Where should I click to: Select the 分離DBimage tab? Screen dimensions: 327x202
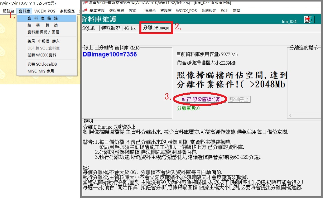click(x=156, y=28)
